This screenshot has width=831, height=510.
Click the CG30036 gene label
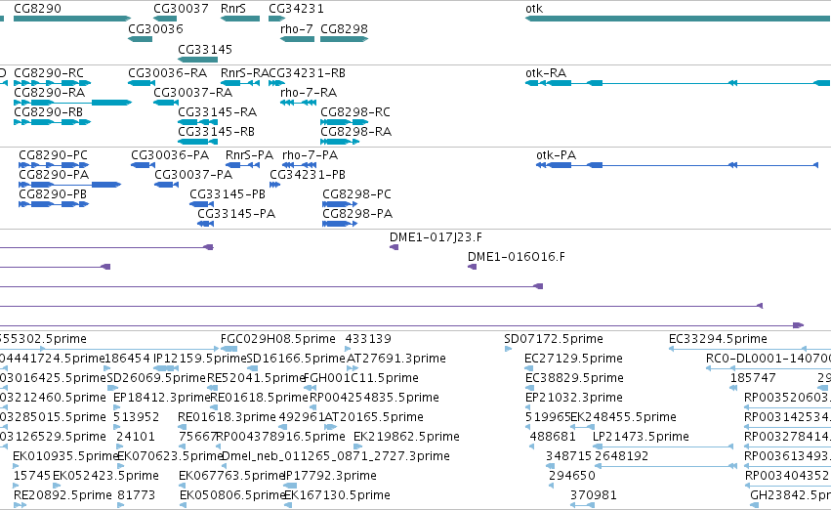156,28
